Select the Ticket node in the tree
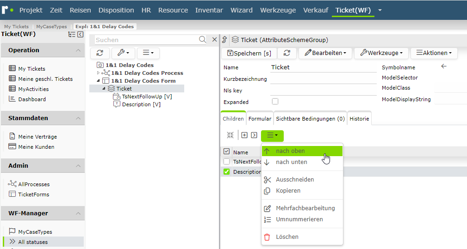This screenshot has height=249, width=467. tap(124, 89)
